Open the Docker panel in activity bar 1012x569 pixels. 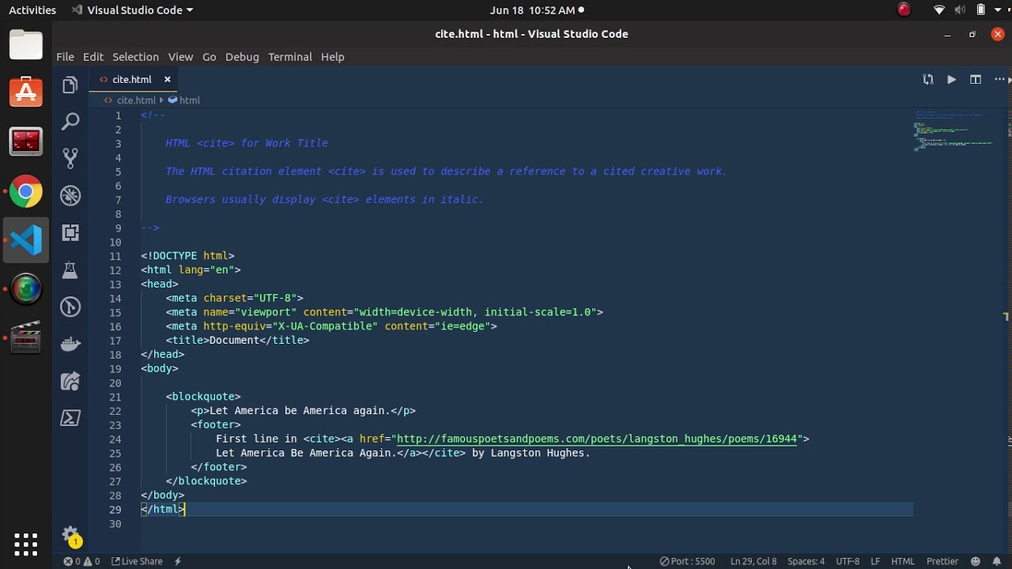pyautogui.click(x=70, y=344)
